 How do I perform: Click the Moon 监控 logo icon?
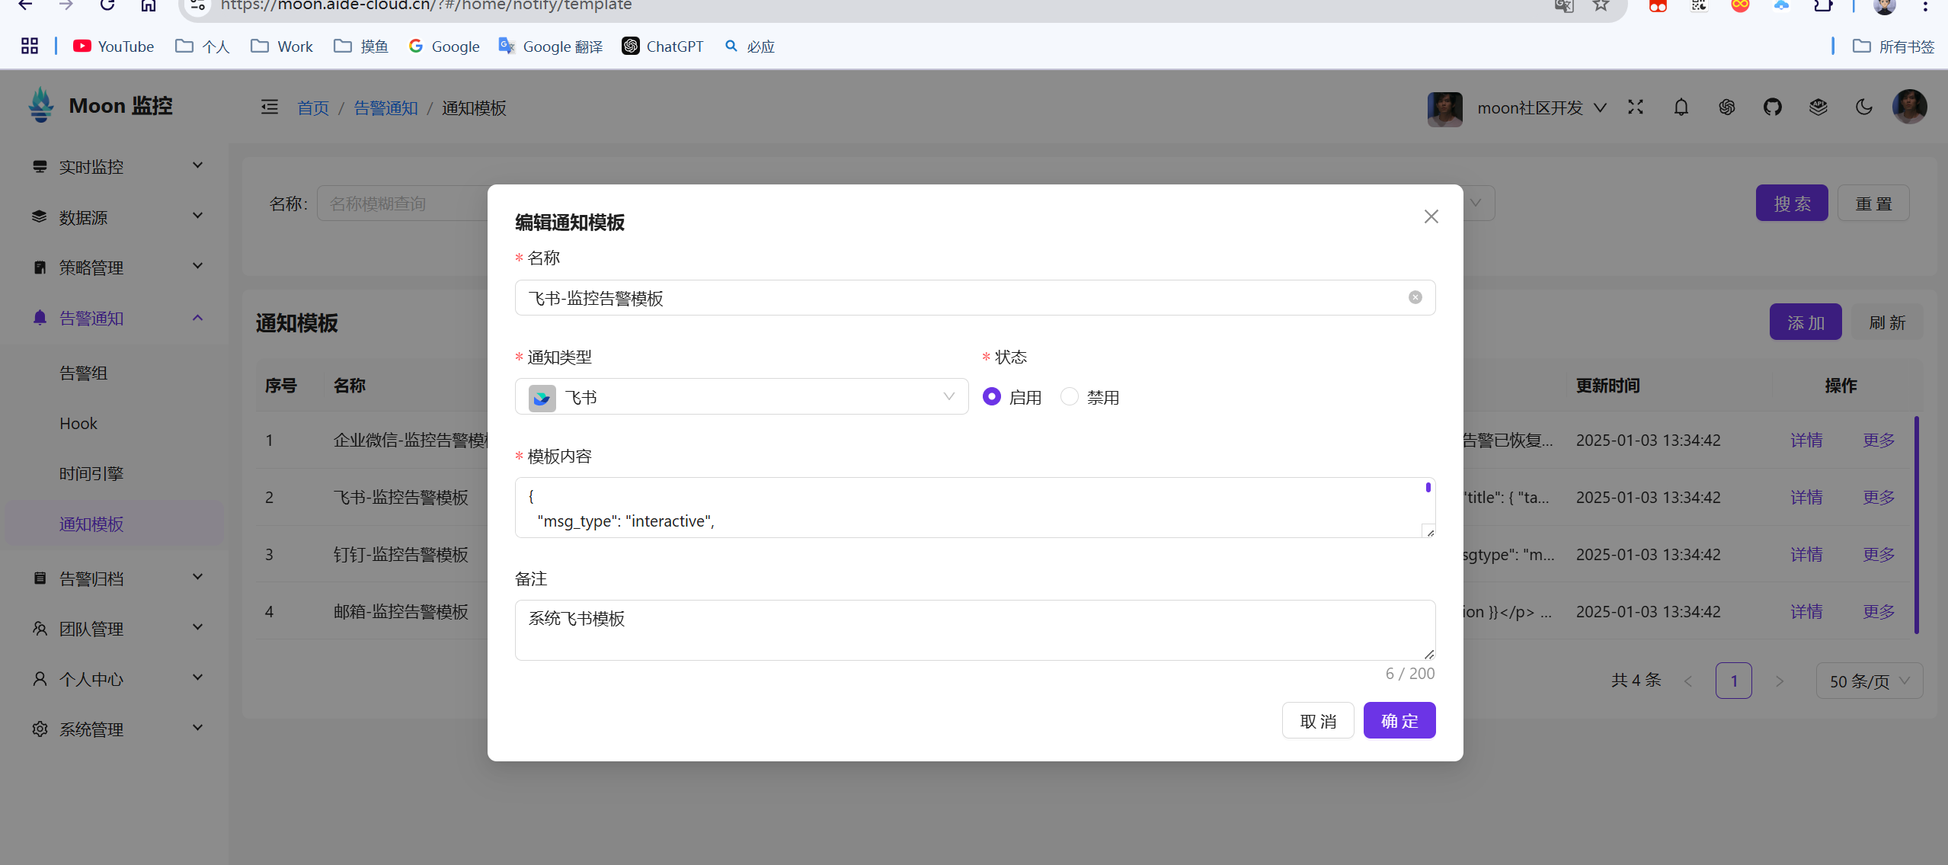[x=41, y=106]
